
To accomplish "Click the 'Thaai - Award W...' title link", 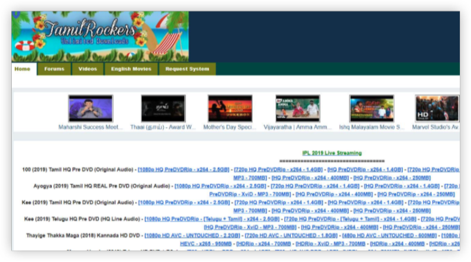I will click(x=163, y=127).
